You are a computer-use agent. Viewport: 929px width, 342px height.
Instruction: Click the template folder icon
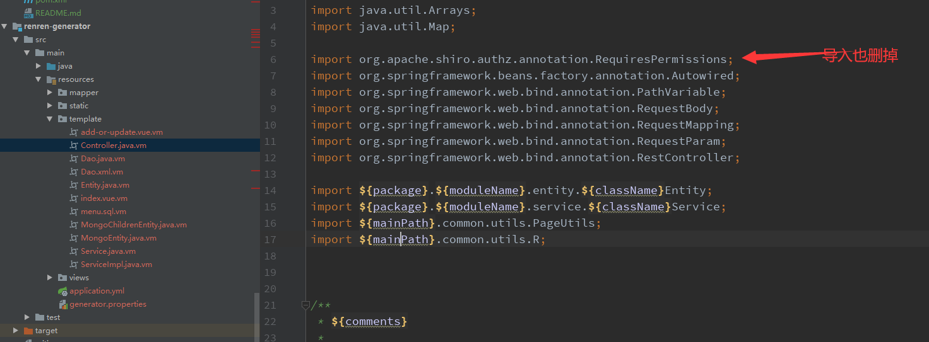[62, 119]
